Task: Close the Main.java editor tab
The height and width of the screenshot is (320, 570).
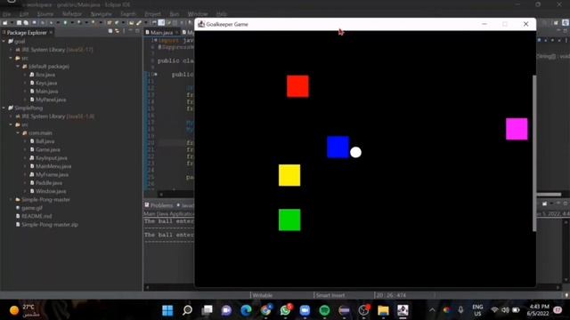Action: click(176, 32)
